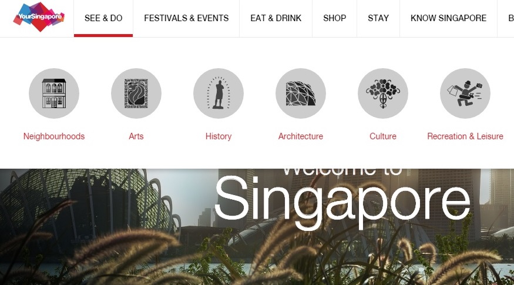Open the STAY menu item

coord(378,18)
